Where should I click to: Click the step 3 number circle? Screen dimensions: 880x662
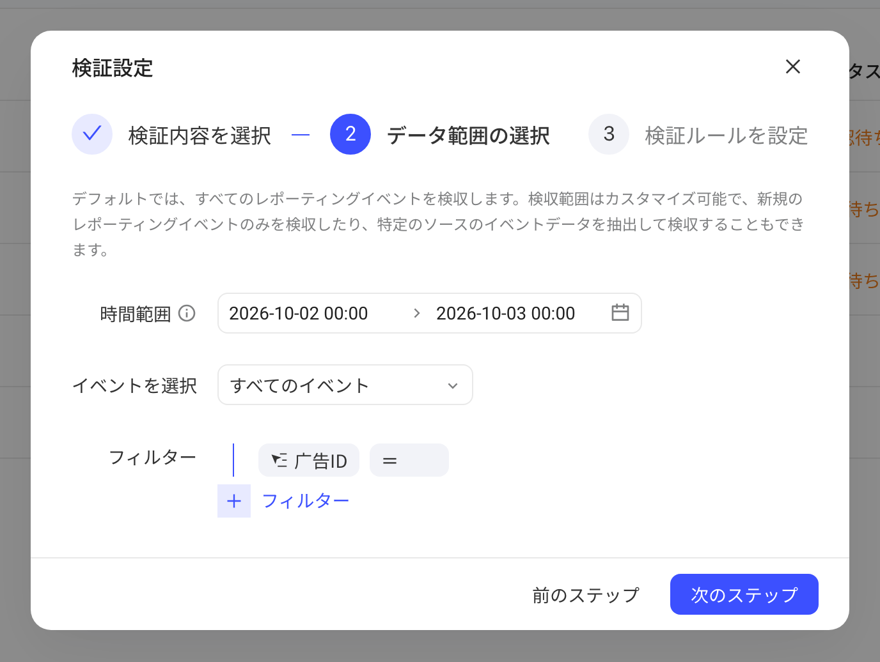coord(609,134)
